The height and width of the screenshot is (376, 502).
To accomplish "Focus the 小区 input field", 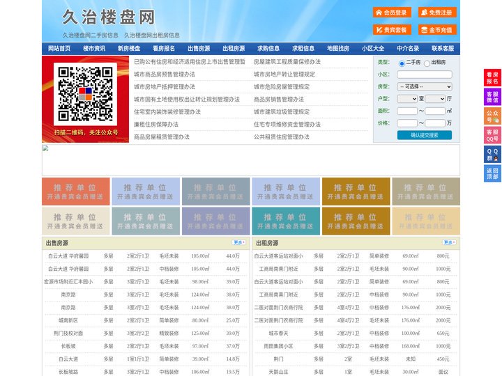I will 425,75.
